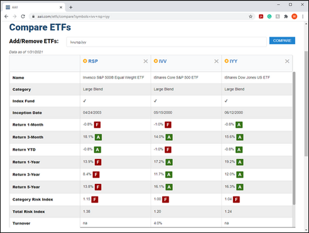This screenshot has width=309, height=233.
Task: Open the Grammarly extension icon
Action: click(x=269, y=16)
